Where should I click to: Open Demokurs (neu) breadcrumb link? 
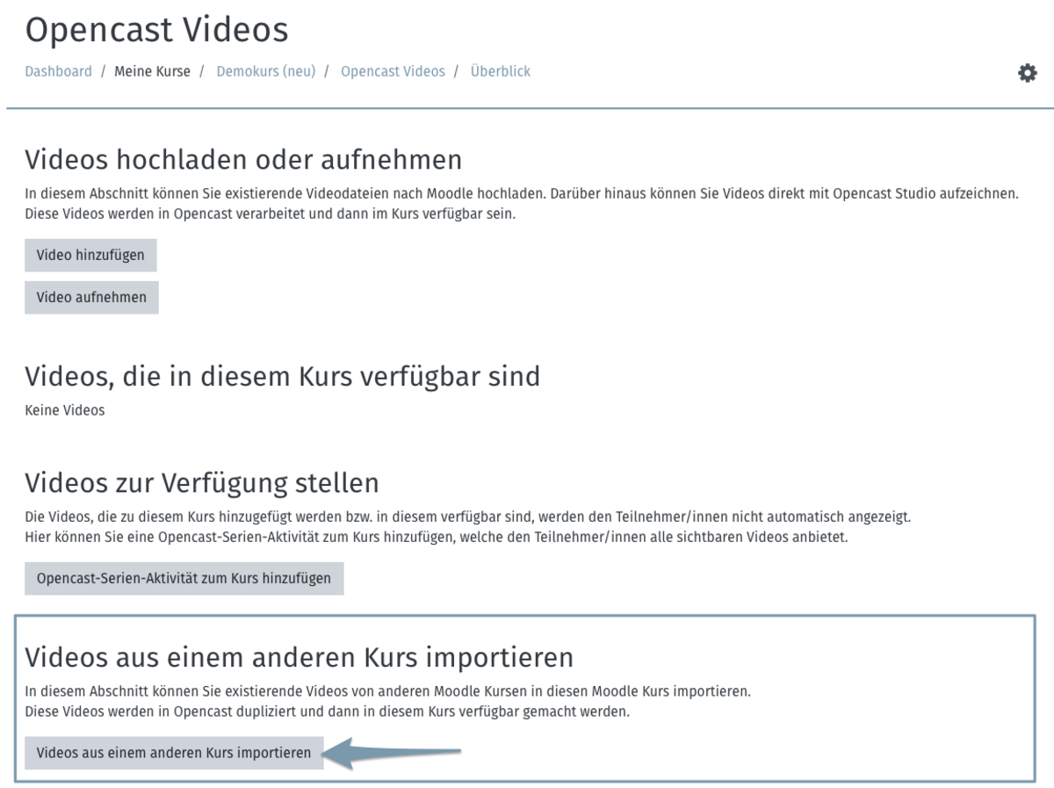pyautogui.click(x=266, y=72)
